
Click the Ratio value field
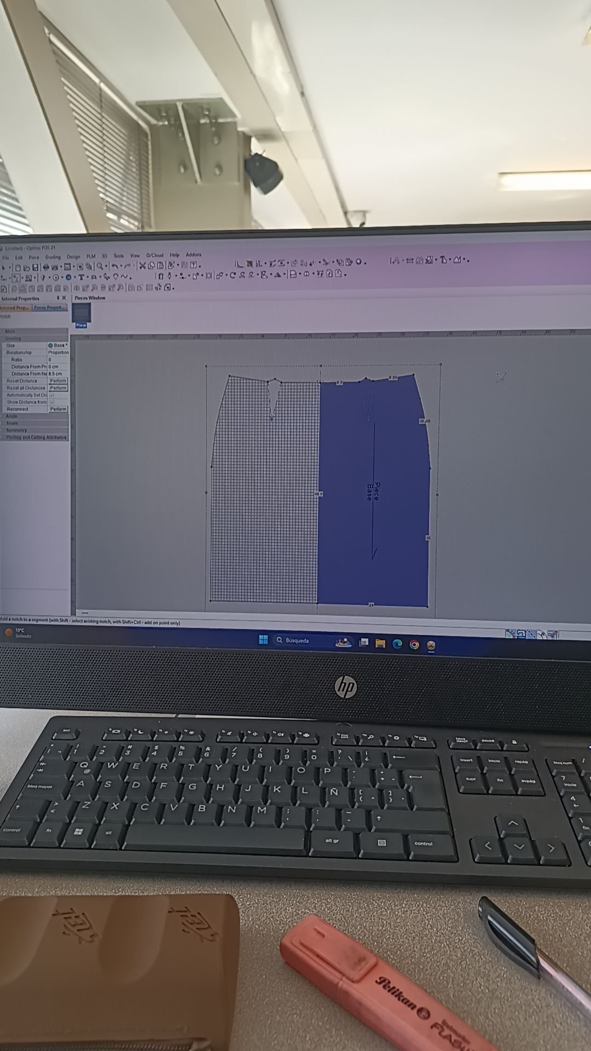coord(58,360)
